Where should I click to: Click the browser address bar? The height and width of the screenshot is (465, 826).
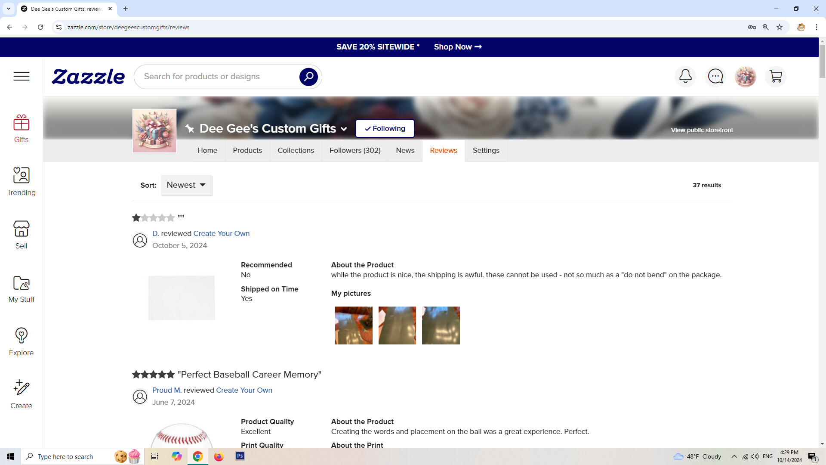pos(404,27)
